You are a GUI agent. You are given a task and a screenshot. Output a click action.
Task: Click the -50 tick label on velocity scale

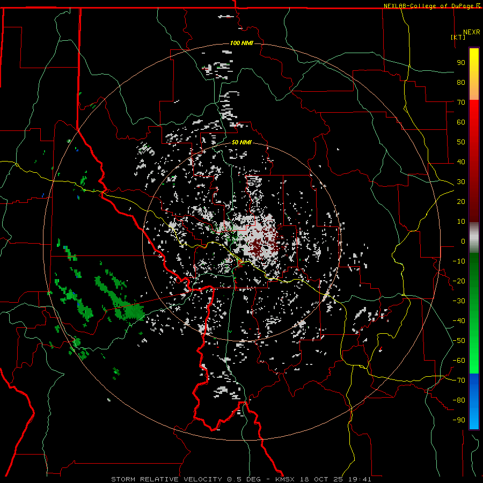[459, 341]
